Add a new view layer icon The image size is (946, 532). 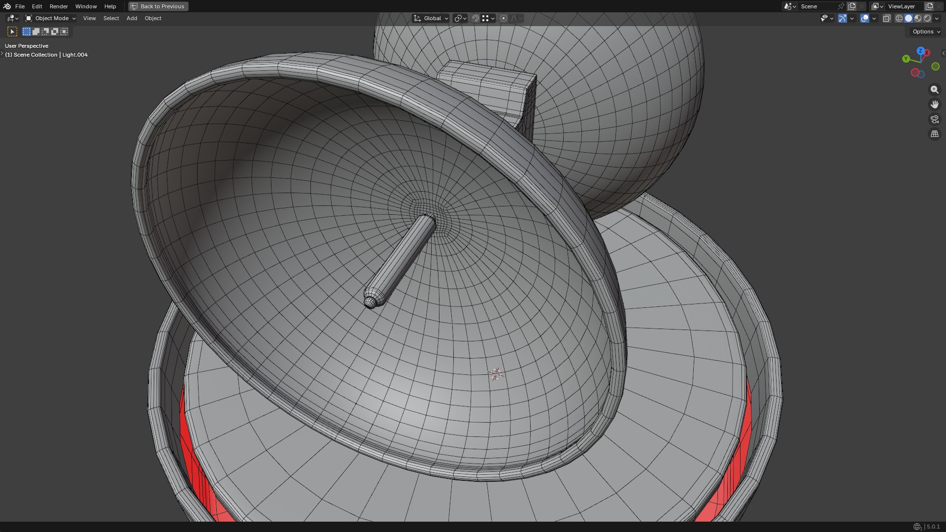click(929, 6)
